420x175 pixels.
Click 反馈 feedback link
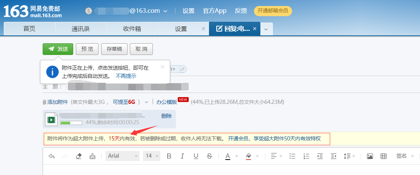(241, 11)
